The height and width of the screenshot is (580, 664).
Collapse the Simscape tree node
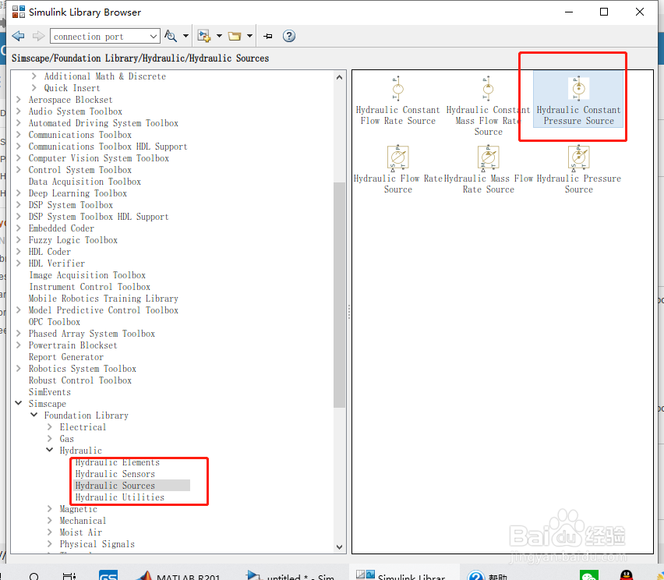18,403
